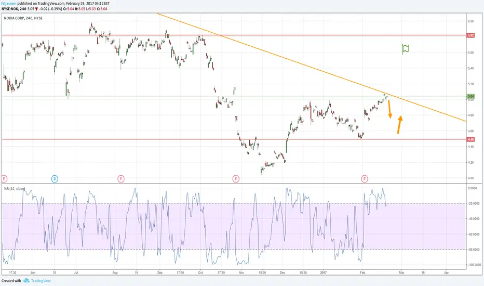Screen dimensions: 484x286
Task: Click the Jul label on time axis
Action: point(76,272)
